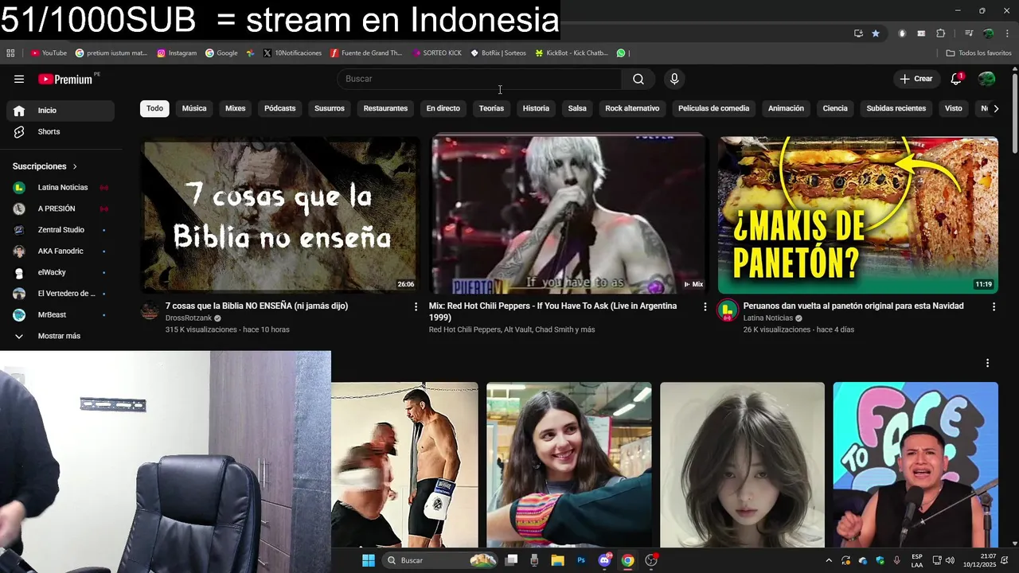Screen dimensions: 1019x573
Task: Open the Chrome apps grid shortcut
Action: pos(10,53)
